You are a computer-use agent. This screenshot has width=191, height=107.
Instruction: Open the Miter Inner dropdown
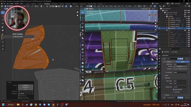pyautogui.click(x=180, y=84)
